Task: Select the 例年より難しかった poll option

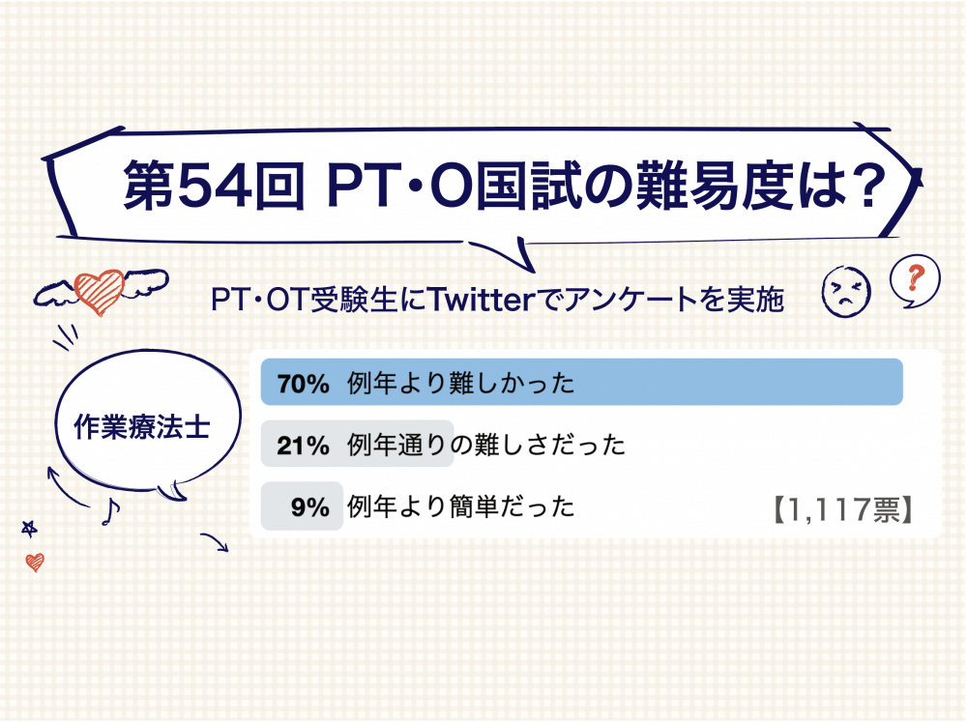Action: [460, 384]
